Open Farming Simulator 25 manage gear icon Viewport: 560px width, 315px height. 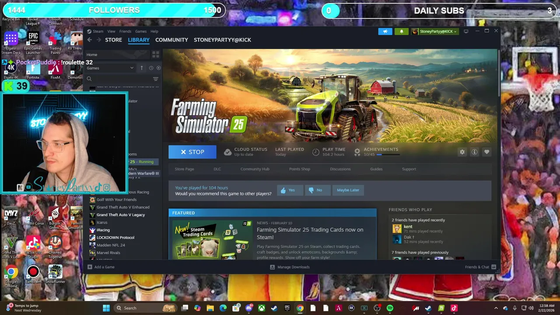462,152
